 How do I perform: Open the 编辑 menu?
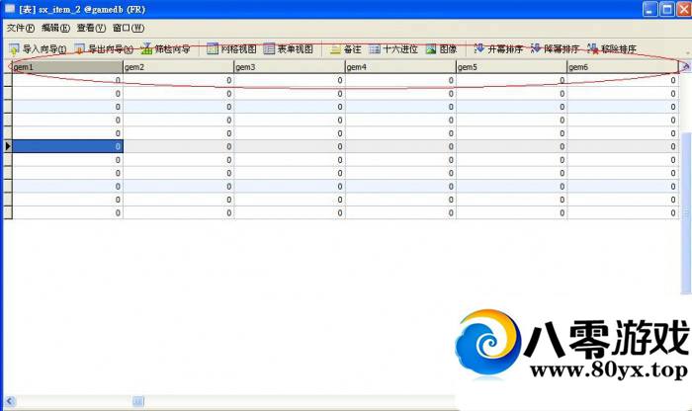pyautogui.click(x=55, y=28)
